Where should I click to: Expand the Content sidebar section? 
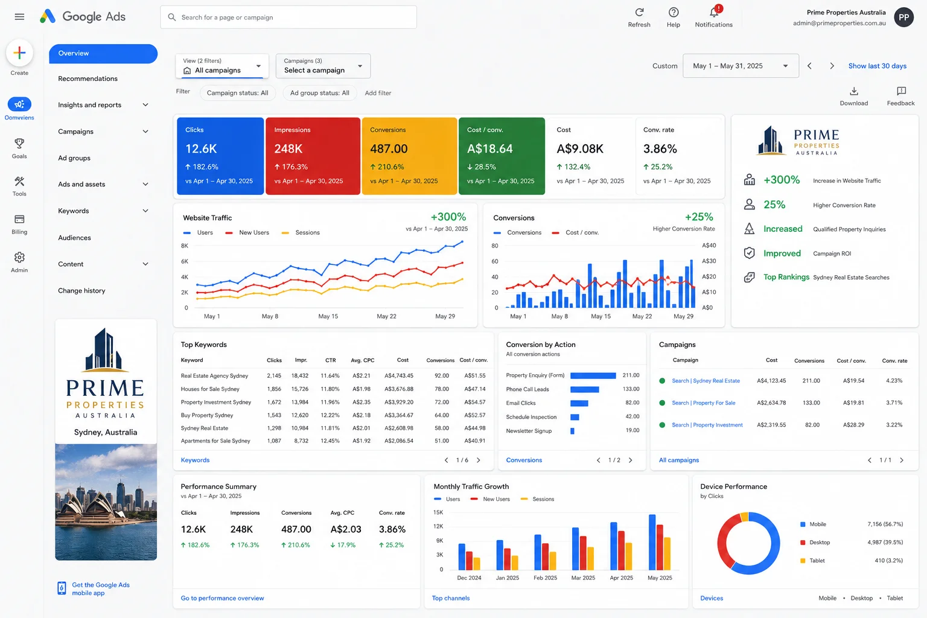tap(145, 264)
